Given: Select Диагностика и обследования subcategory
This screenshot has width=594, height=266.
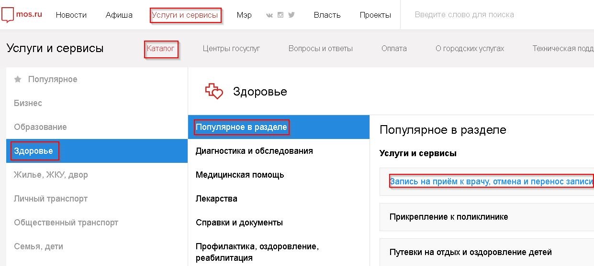Looking at the screenshot, I should tap(279, 151).
